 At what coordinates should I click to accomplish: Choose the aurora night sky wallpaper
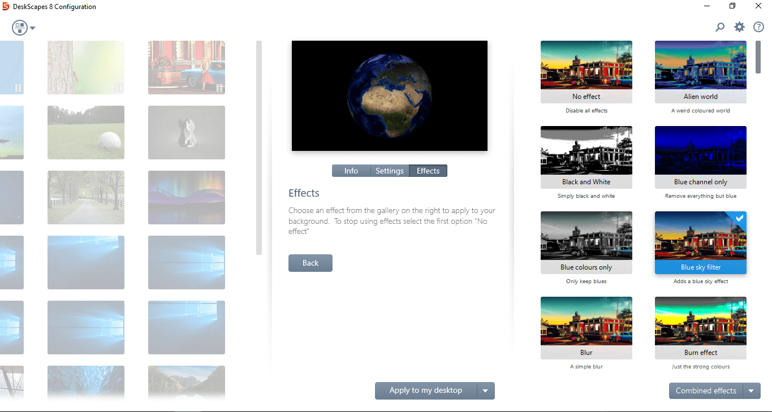187,197
